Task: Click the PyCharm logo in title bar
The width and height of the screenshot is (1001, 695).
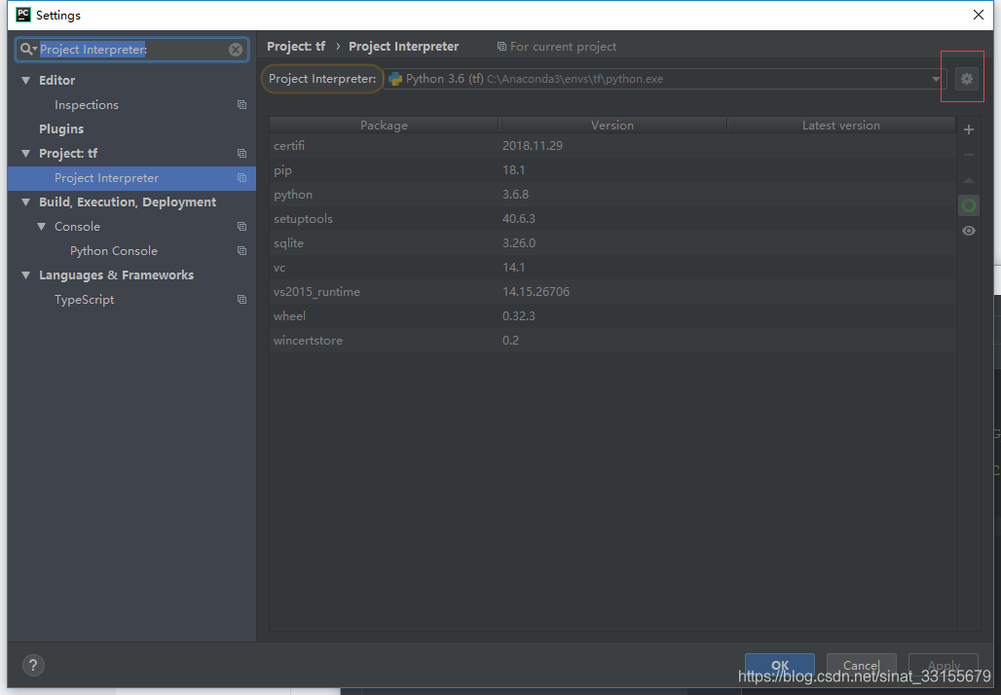Action: [x=23, y=15]
